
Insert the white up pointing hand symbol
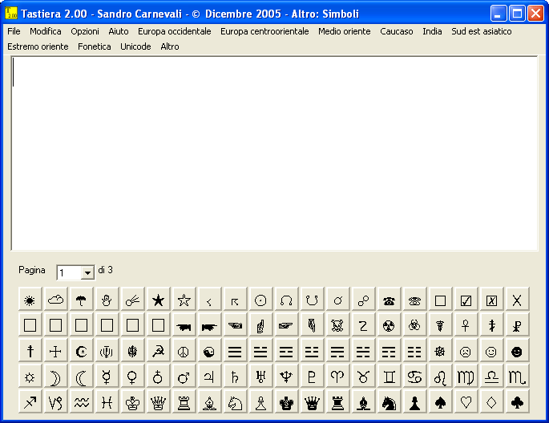pyautogui.click(x=260, y=325)
